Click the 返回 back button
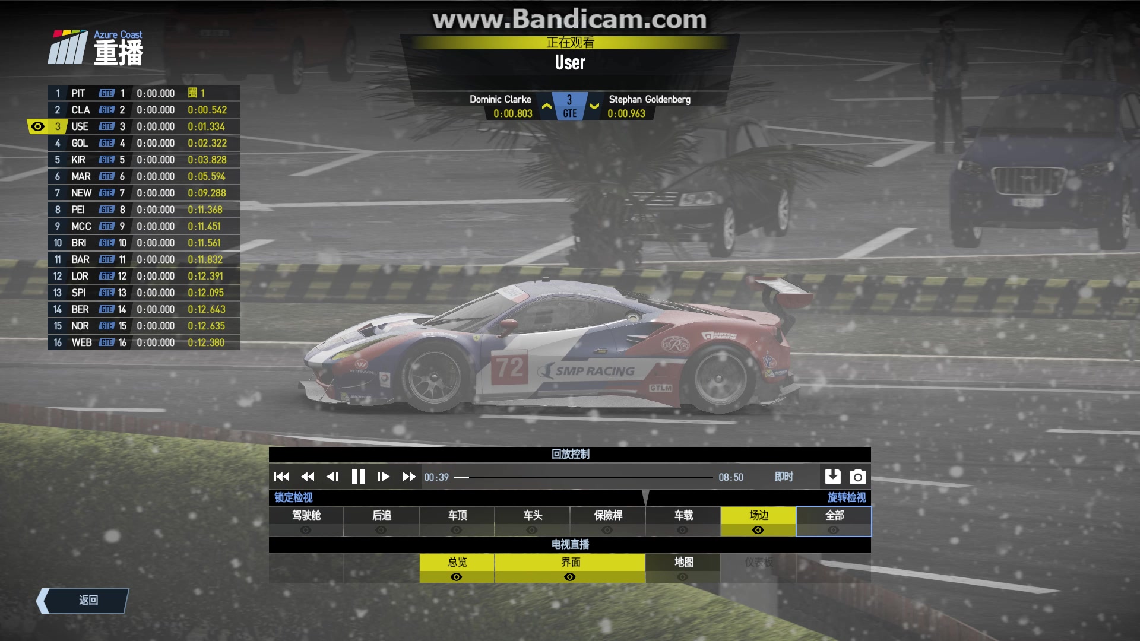1140x641 pixels. [x=83, y=601]
